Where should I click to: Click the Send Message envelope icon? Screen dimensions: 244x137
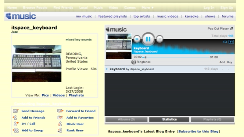click(16, 111)
